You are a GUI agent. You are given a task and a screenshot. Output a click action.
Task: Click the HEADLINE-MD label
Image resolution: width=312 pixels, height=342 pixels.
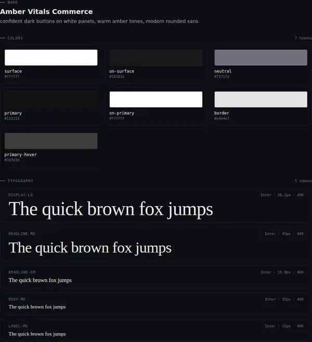22,234
